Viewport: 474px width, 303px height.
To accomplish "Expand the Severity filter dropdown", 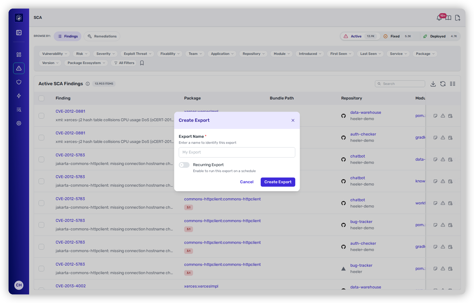I will pos(105,54).
